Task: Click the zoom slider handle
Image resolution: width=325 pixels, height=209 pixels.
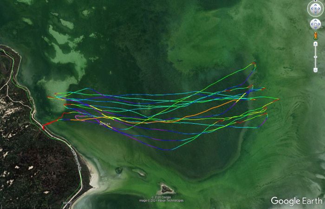Action: point(315,57)
